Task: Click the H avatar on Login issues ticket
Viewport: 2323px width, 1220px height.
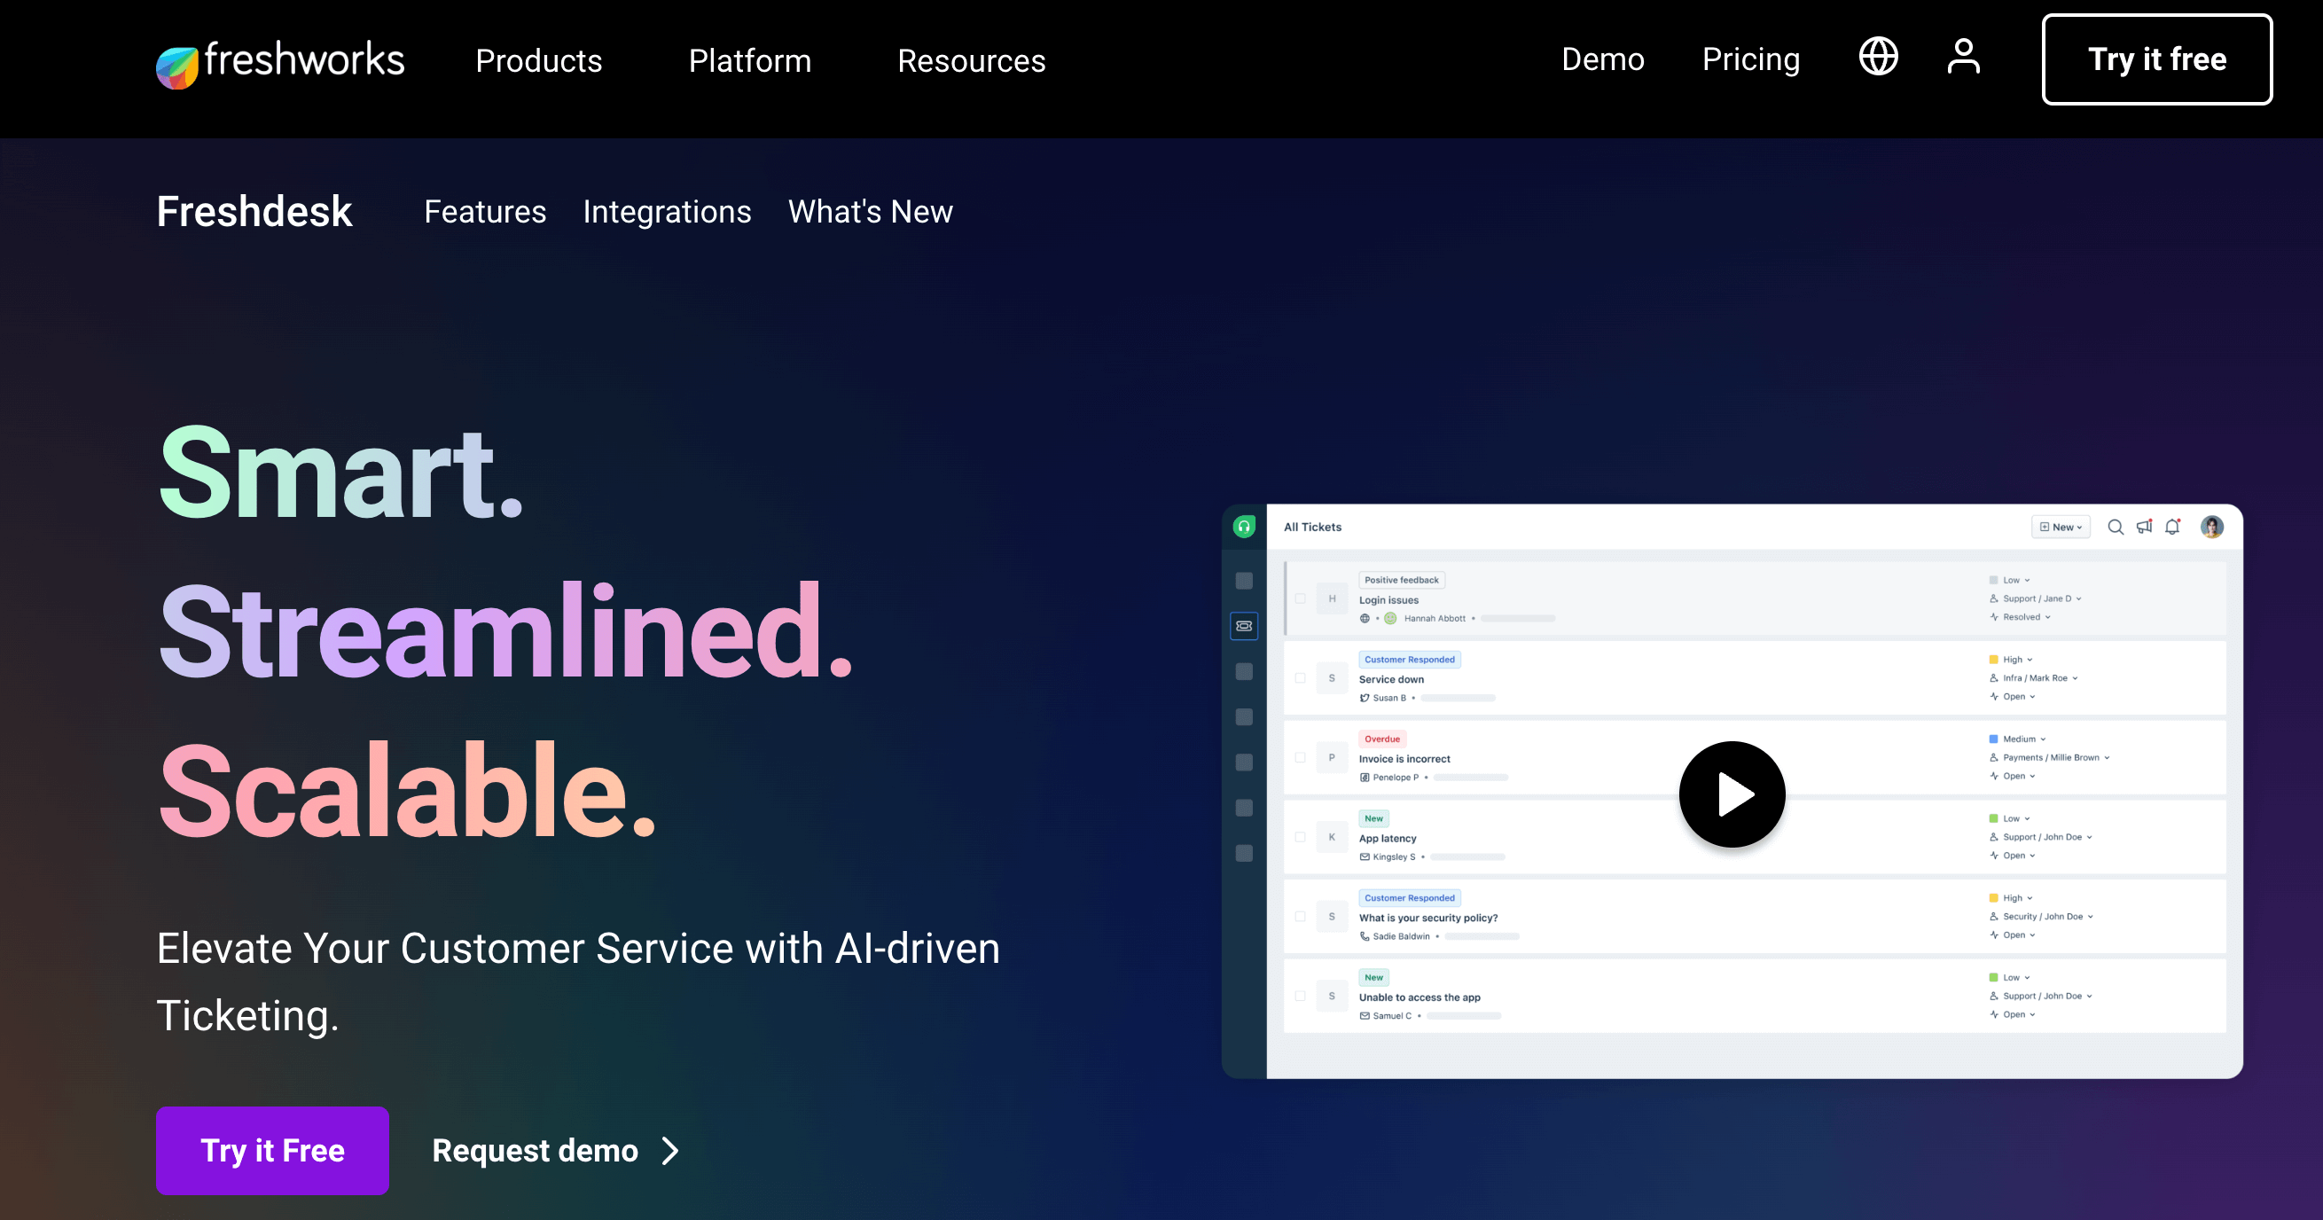Action: (1332, 598)
